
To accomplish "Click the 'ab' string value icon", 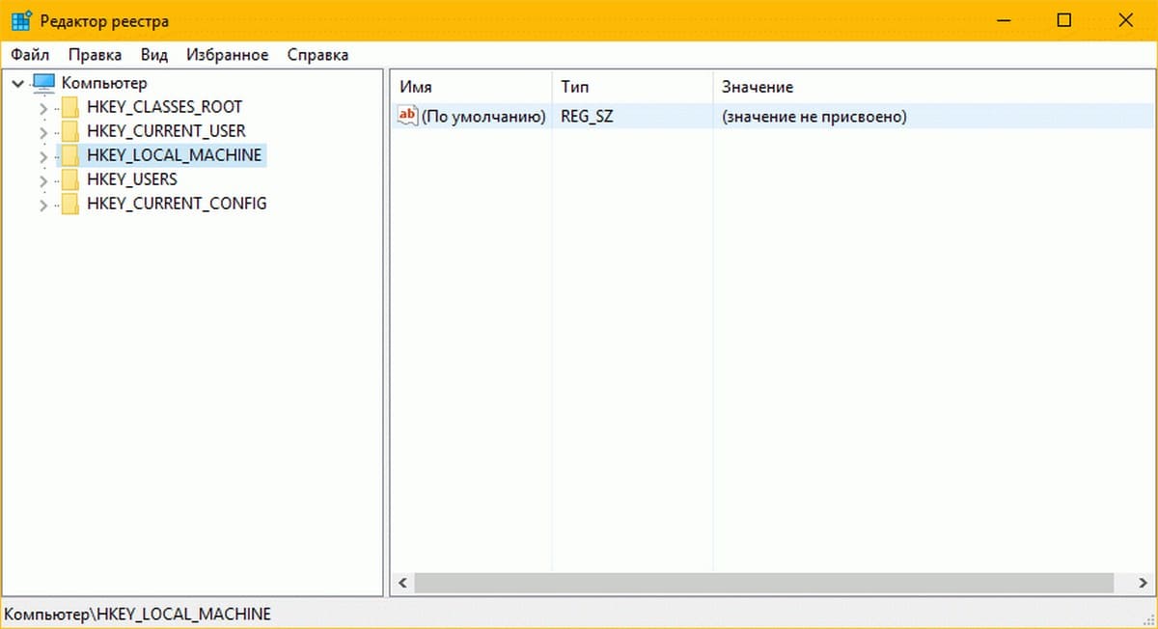I will click(407, 116).
